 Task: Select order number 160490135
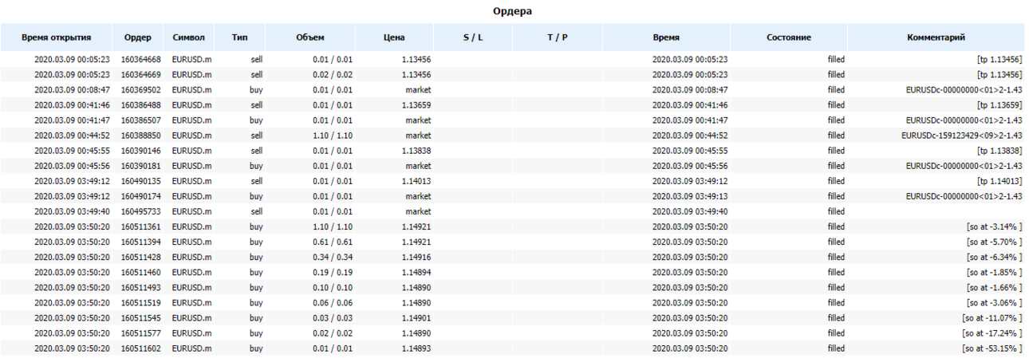[x=140, y=181]
